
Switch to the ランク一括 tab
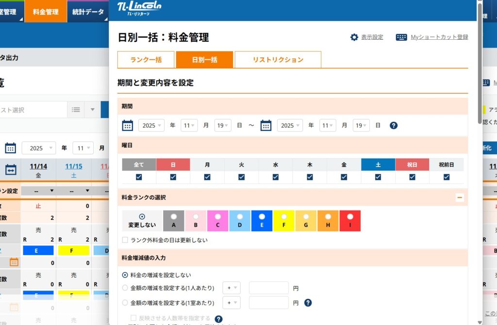pyautogui.click(x=146, y=60)
